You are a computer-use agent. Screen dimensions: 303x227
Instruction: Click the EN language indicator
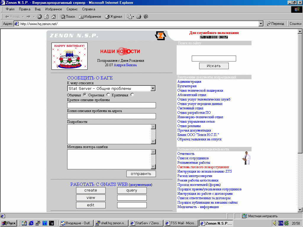coord(281,223)
